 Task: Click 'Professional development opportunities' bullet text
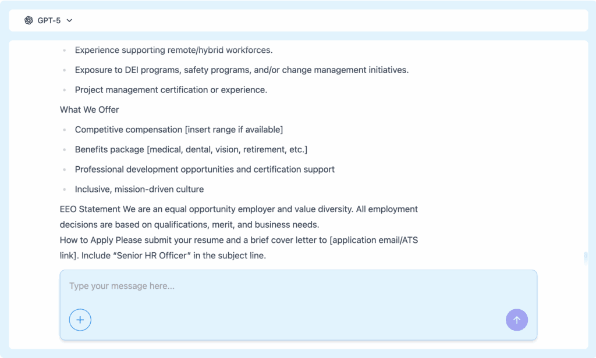[205, 169]
